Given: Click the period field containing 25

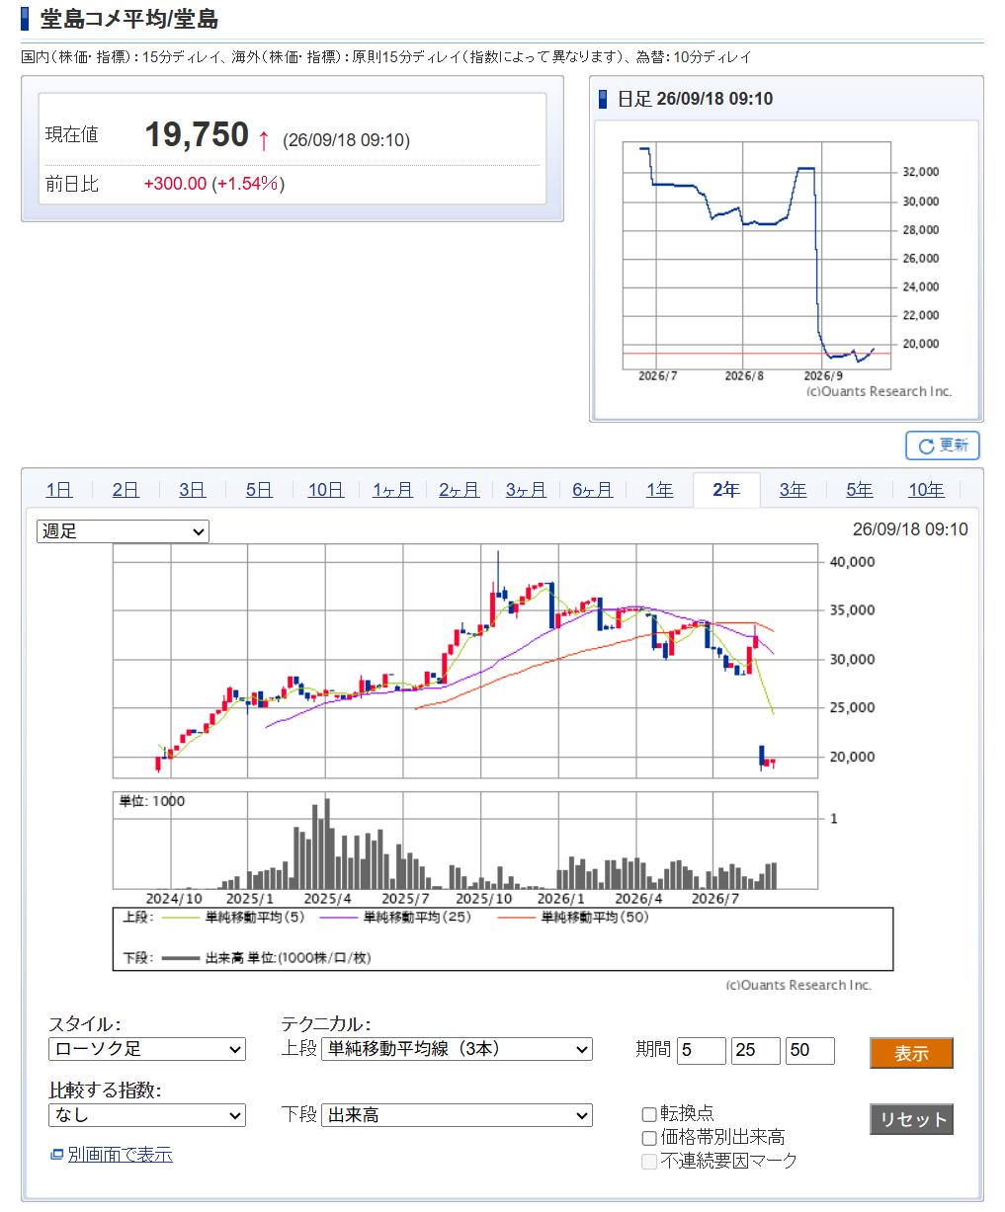Looking at the screenshot, I should 755,1050.
